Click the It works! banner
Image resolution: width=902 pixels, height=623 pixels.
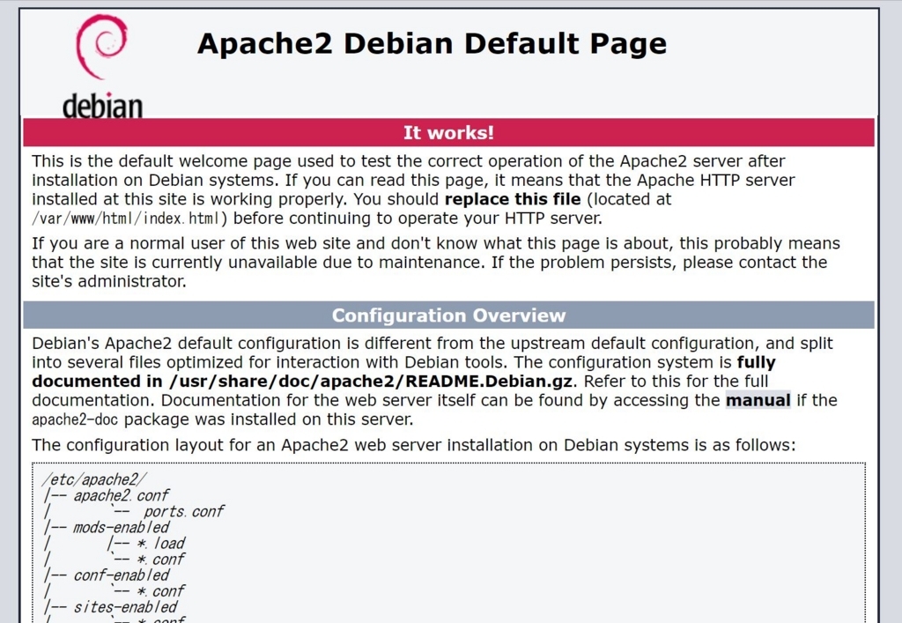point(448,133)
